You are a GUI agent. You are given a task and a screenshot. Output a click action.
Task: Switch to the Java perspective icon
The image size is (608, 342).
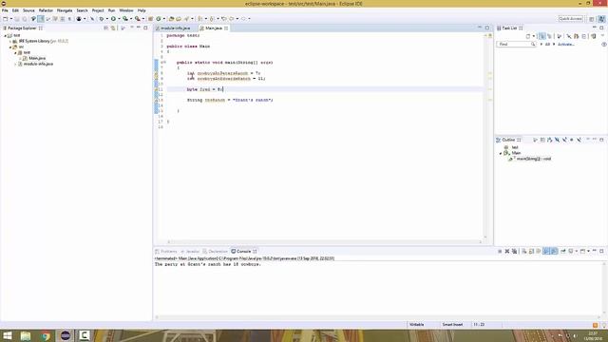click(601, 19)
